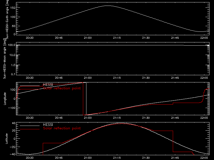Click the -40 tick on Latitude axis
Image resolution: width=214 pixels, height=160 pixels.
(x=13, y=154)
